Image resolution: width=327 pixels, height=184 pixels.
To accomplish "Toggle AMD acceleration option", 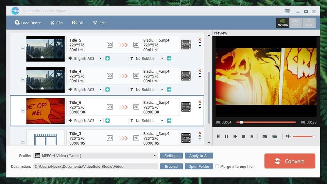I will point(309,23).
